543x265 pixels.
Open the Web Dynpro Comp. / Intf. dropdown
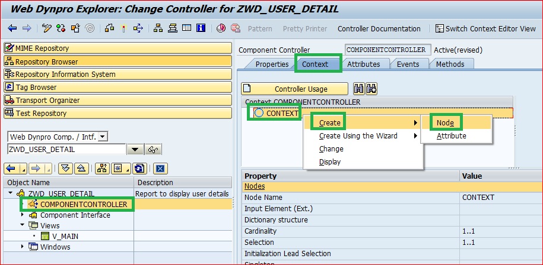pyautogui.click(x=103, y=137)
